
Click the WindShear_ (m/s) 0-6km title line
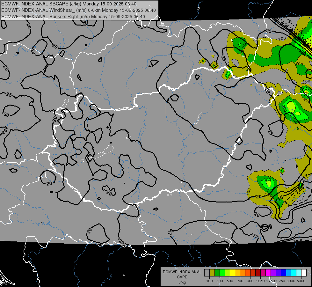click(x=78, y=10)
